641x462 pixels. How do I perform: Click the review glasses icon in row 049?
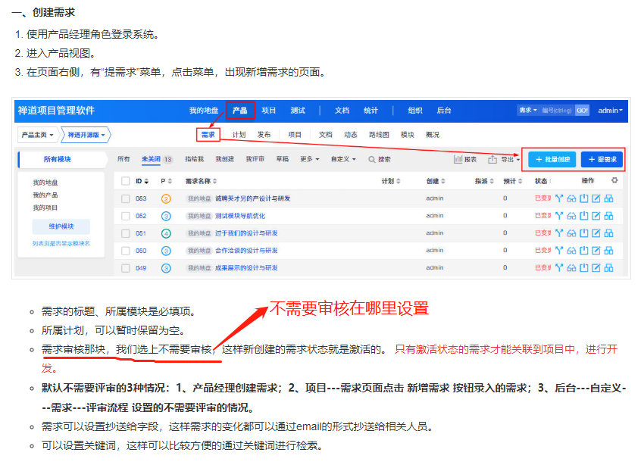coord(571,268)
